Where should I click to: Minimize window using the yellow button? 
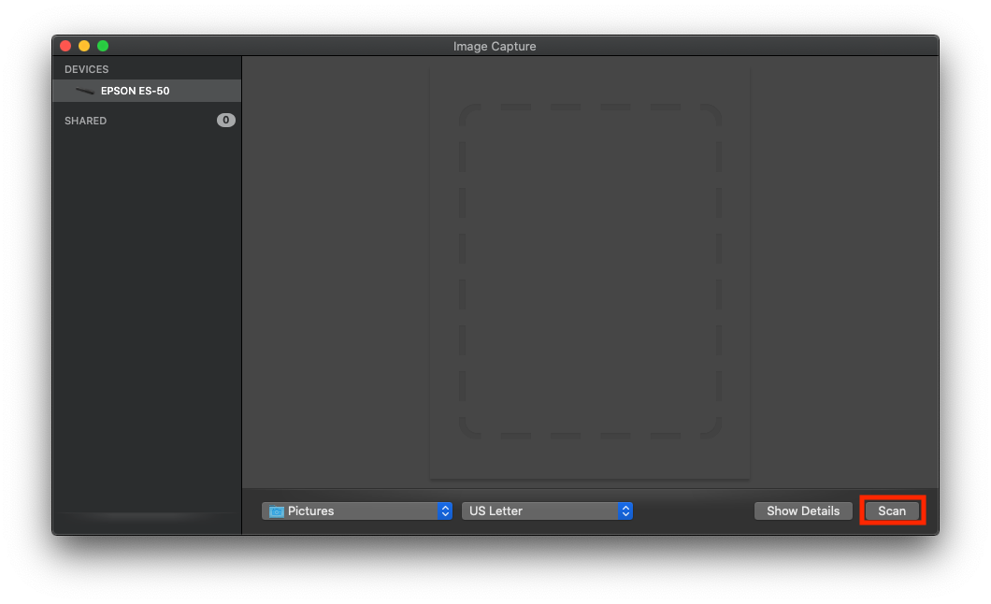[x=84, y=46]
